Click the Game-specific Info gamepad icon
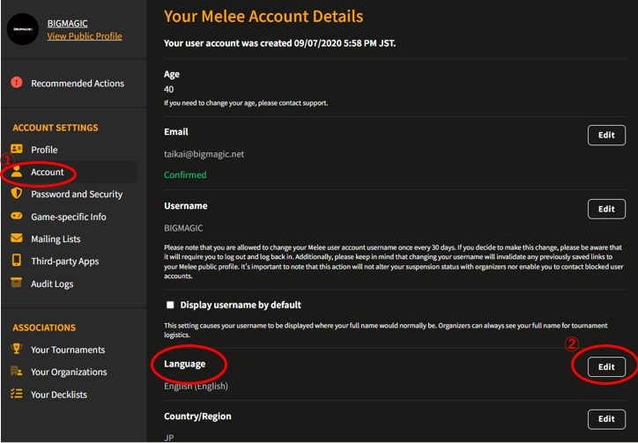638x443 pixels. pos(17,216)
